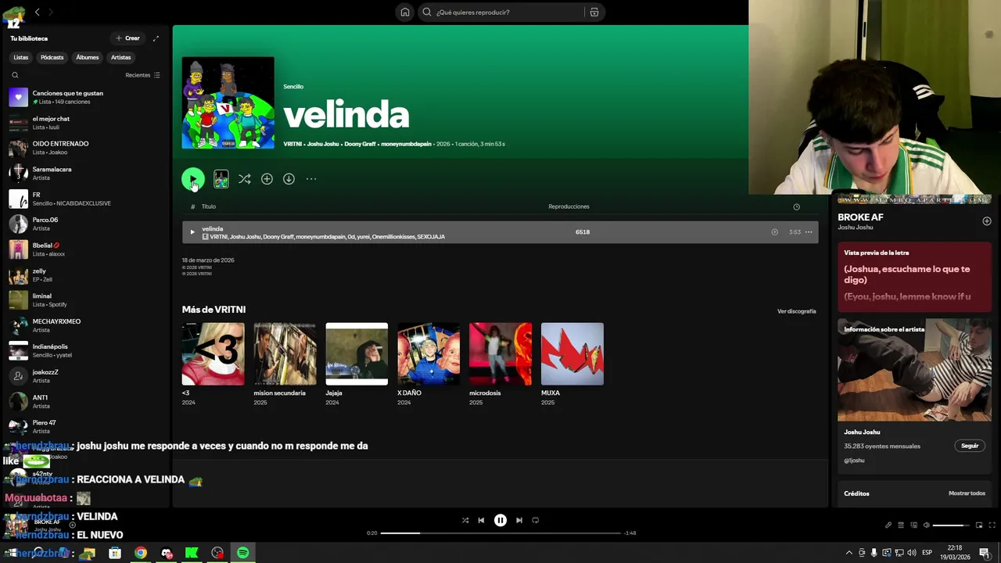Open the play queue
Viewport: 1001px width, 563px height.
tap(901, 525)
